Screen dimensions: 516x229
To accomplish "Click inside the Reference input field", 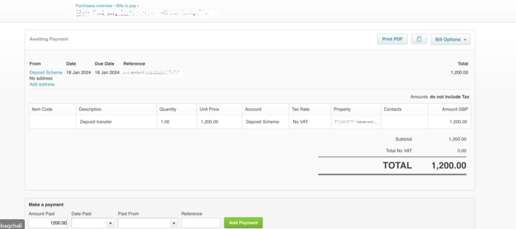I will [200, 223].
